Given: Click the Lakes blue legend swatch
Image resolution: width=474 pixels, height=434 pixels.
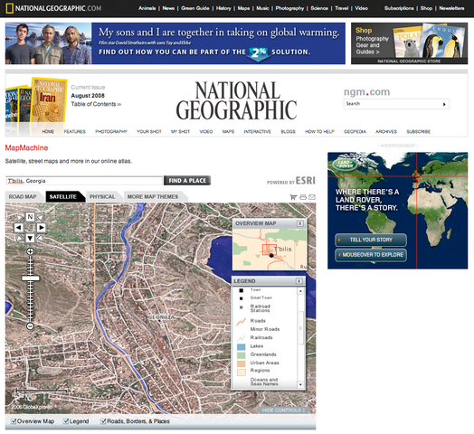Looking at the screenshot, I should click(241, 346).
